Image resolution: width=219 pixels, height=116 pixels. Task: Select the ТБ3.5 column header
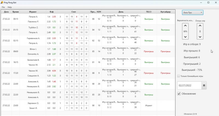pos(148,12)
